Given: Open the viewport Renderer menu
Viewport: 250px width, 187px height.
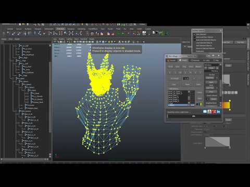Looking at the screenshot, I should pos(84,39).
